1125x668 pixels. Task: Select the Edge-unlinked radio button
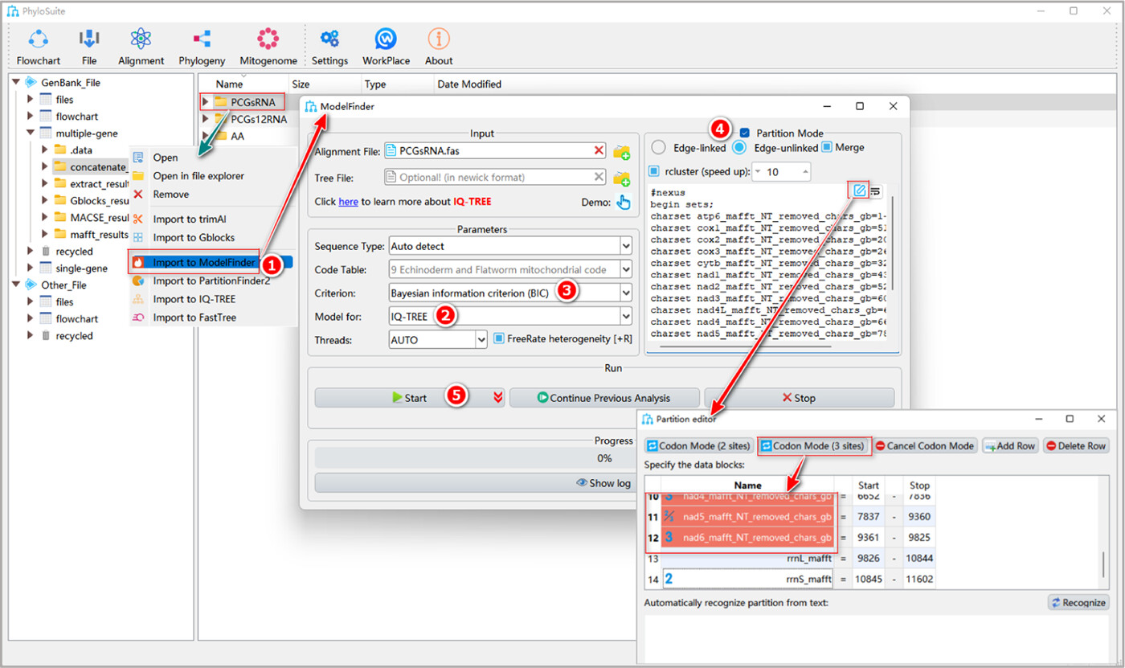[x=738, y=147]
